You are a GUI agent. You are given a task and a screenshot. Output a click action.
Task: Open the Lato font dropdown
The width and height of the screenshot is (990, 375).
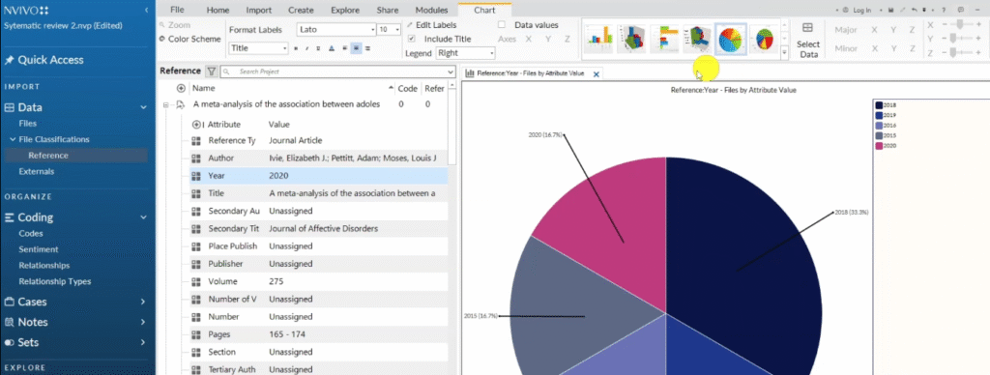tap(335, 30)
